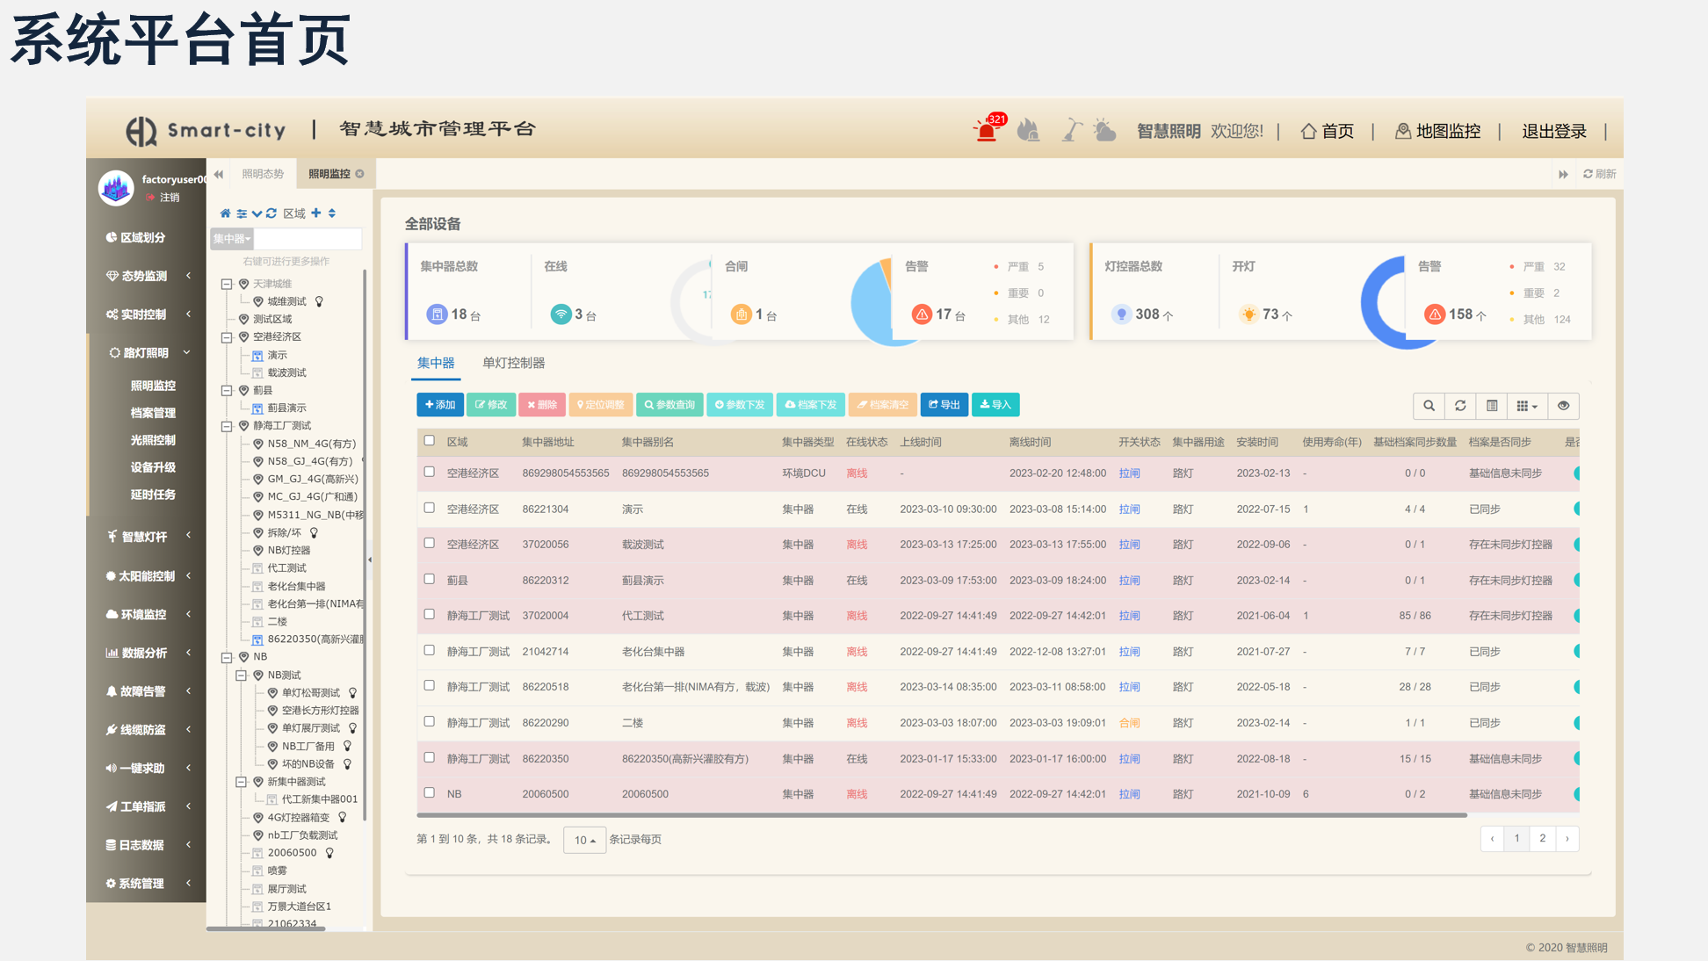Click the sort arrows icon beside 区域

332,213
